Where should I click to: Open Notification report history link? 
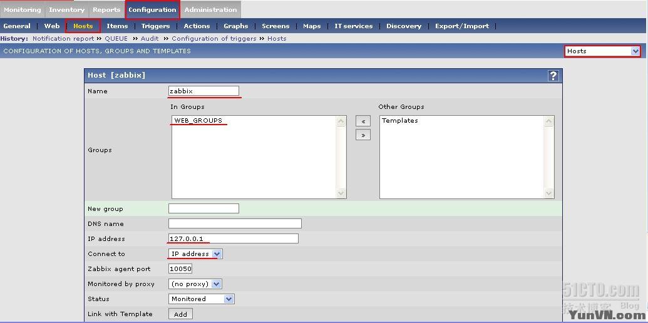[63, 38]
